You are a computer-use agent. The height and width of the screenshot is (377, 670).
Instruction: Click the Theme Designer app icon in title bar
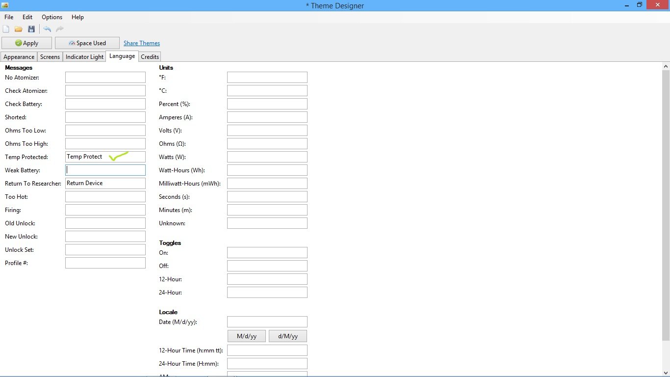(x=5, y=5)
